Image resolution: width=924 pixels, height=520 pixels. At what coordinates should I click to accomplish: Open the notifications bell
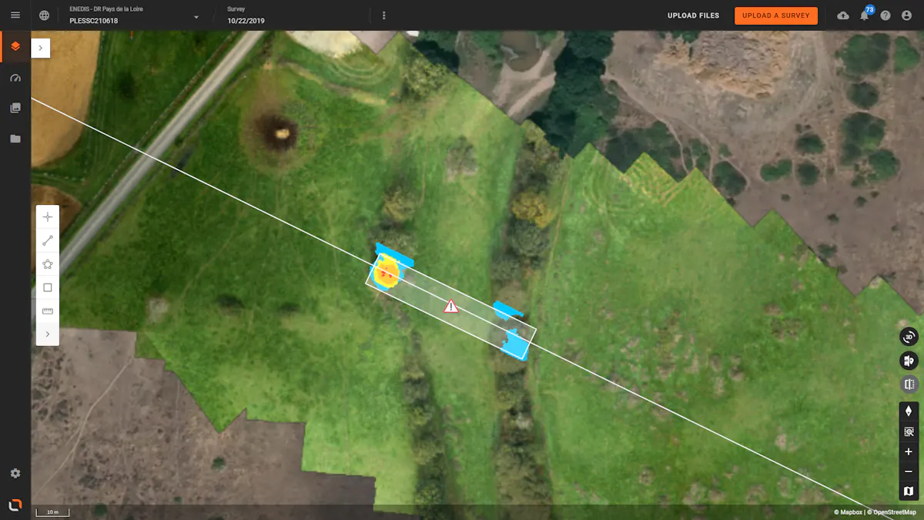(864, 15)
